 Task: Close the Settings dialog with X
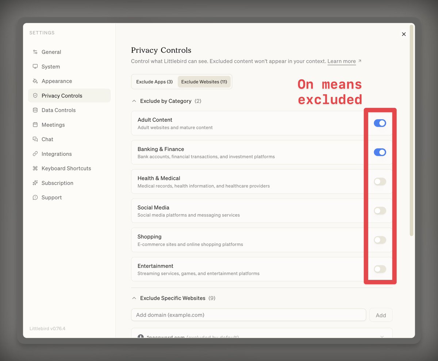(404, 34)
